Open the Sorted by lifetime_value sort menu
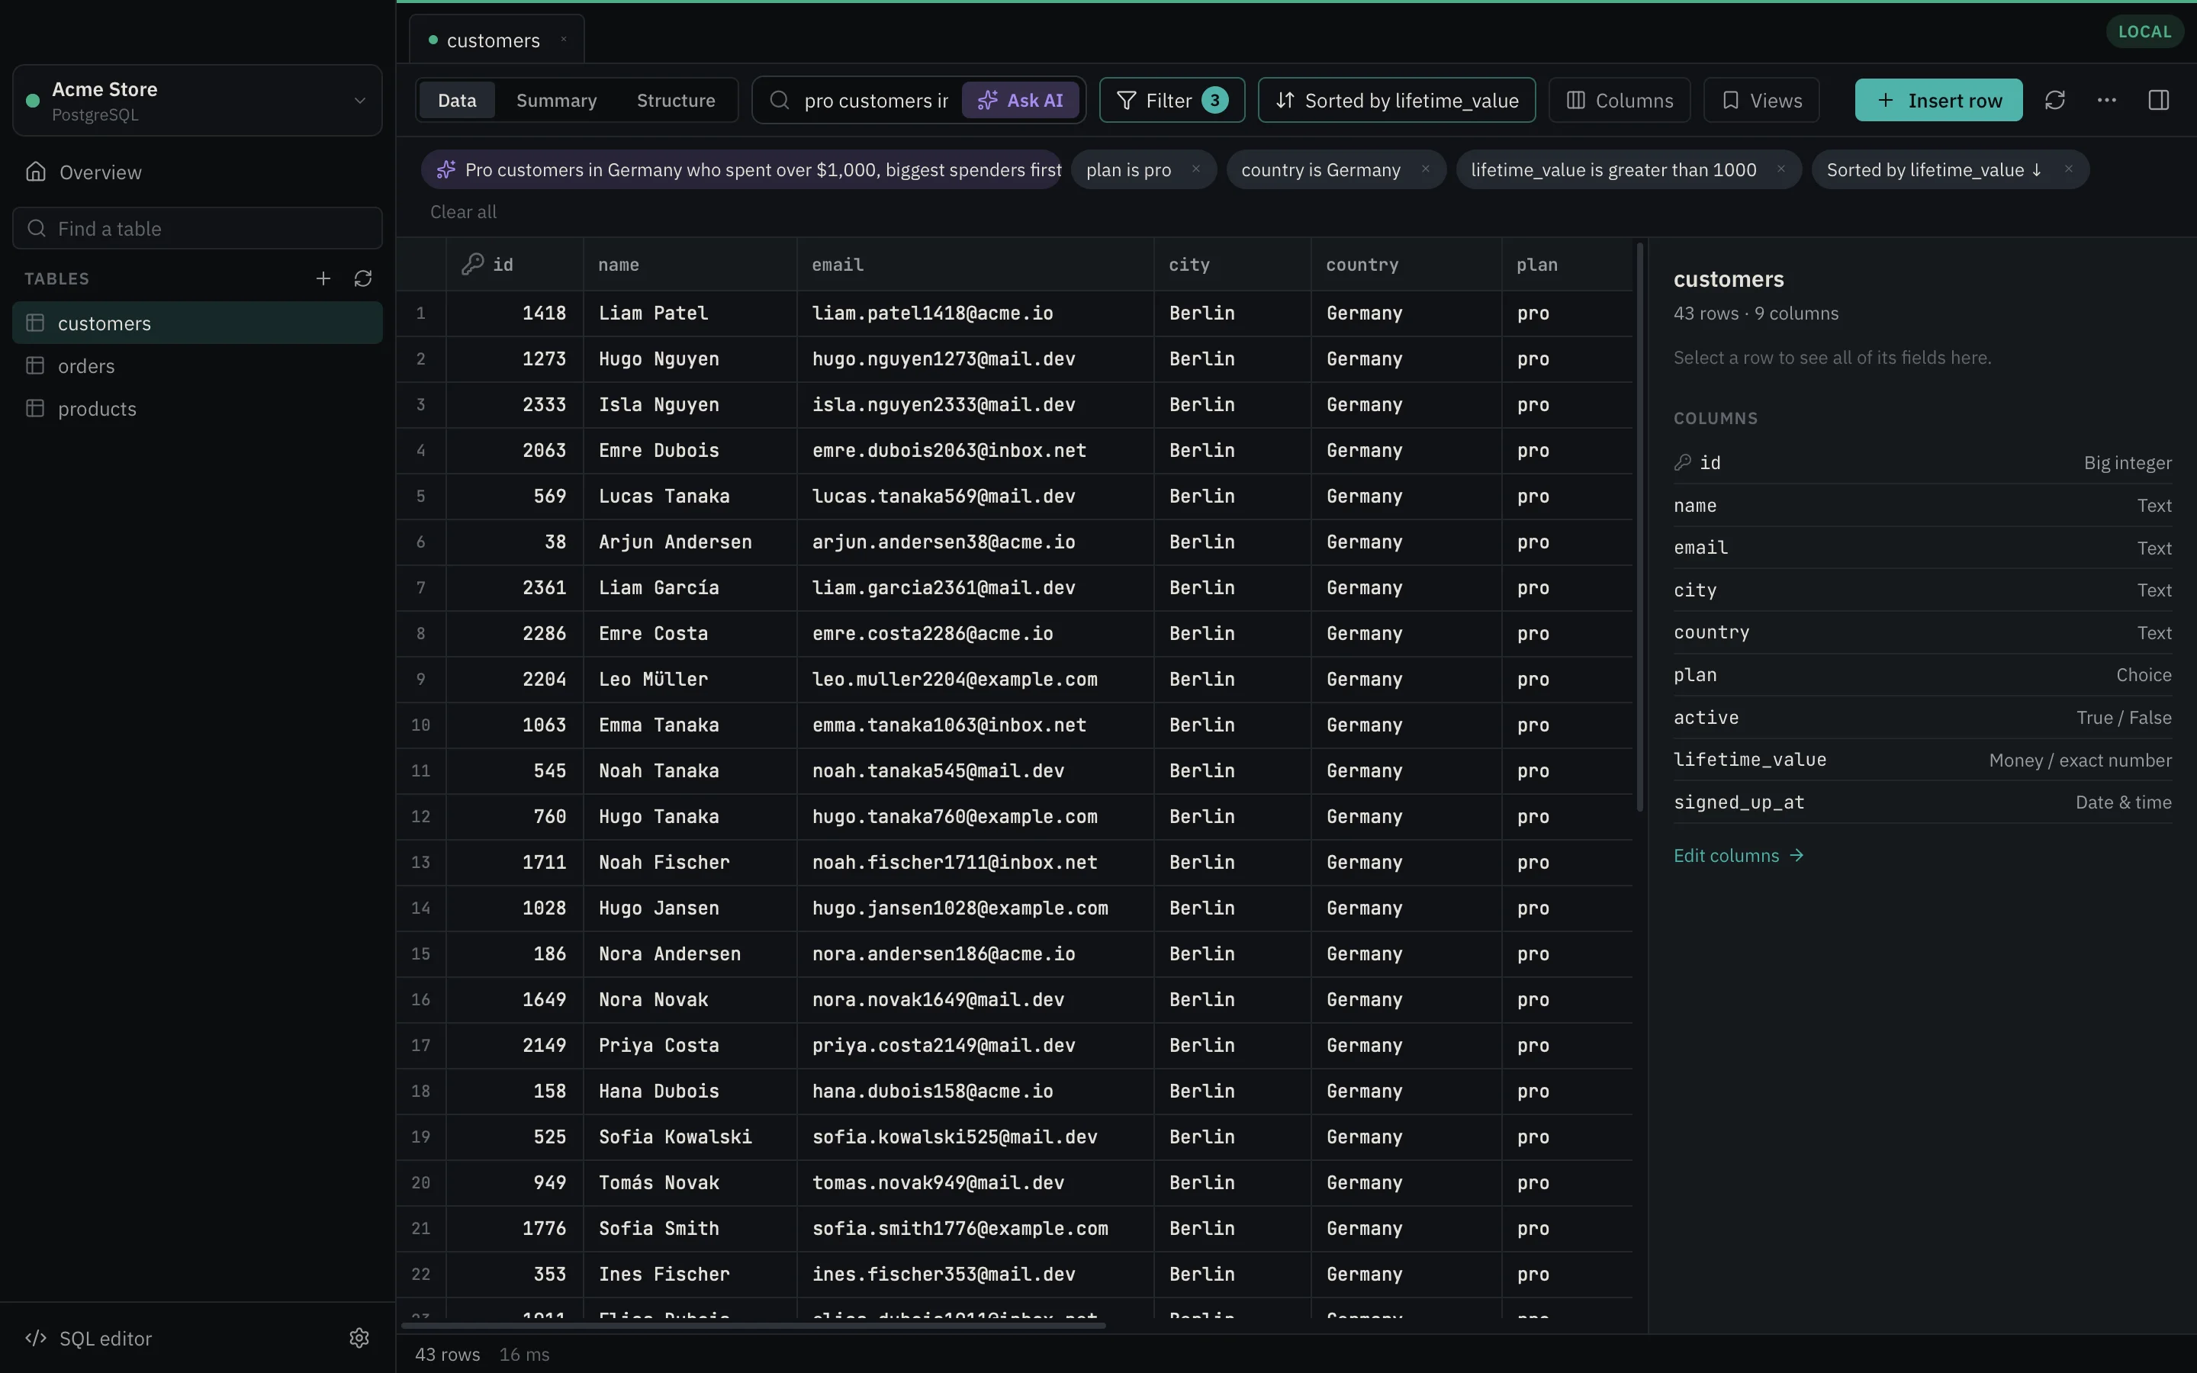 (1396, 100)
